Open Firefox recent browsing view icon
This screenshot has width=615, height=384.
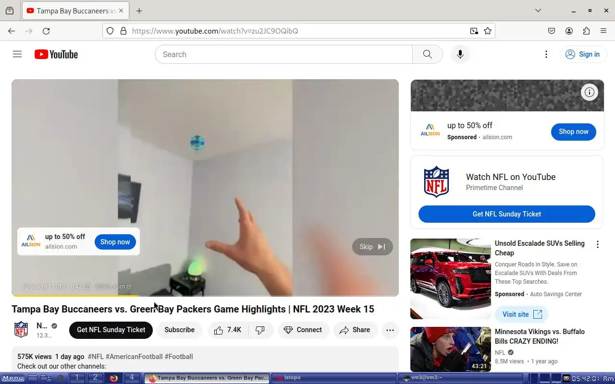(10, 11)
